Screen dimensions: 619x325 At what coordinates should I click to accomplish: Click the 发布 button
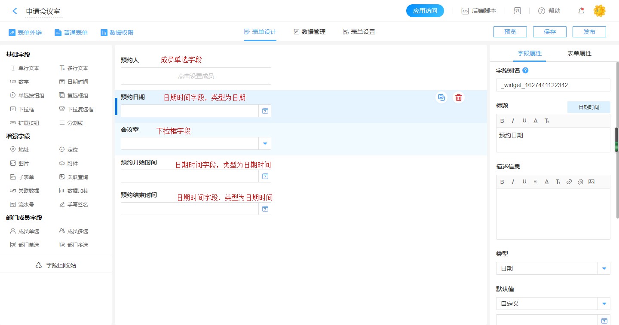click(x=589, y=32)
